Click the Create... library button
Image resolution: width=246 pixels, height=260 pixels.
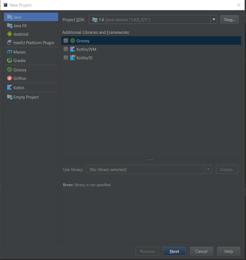[x=227, y=169]
